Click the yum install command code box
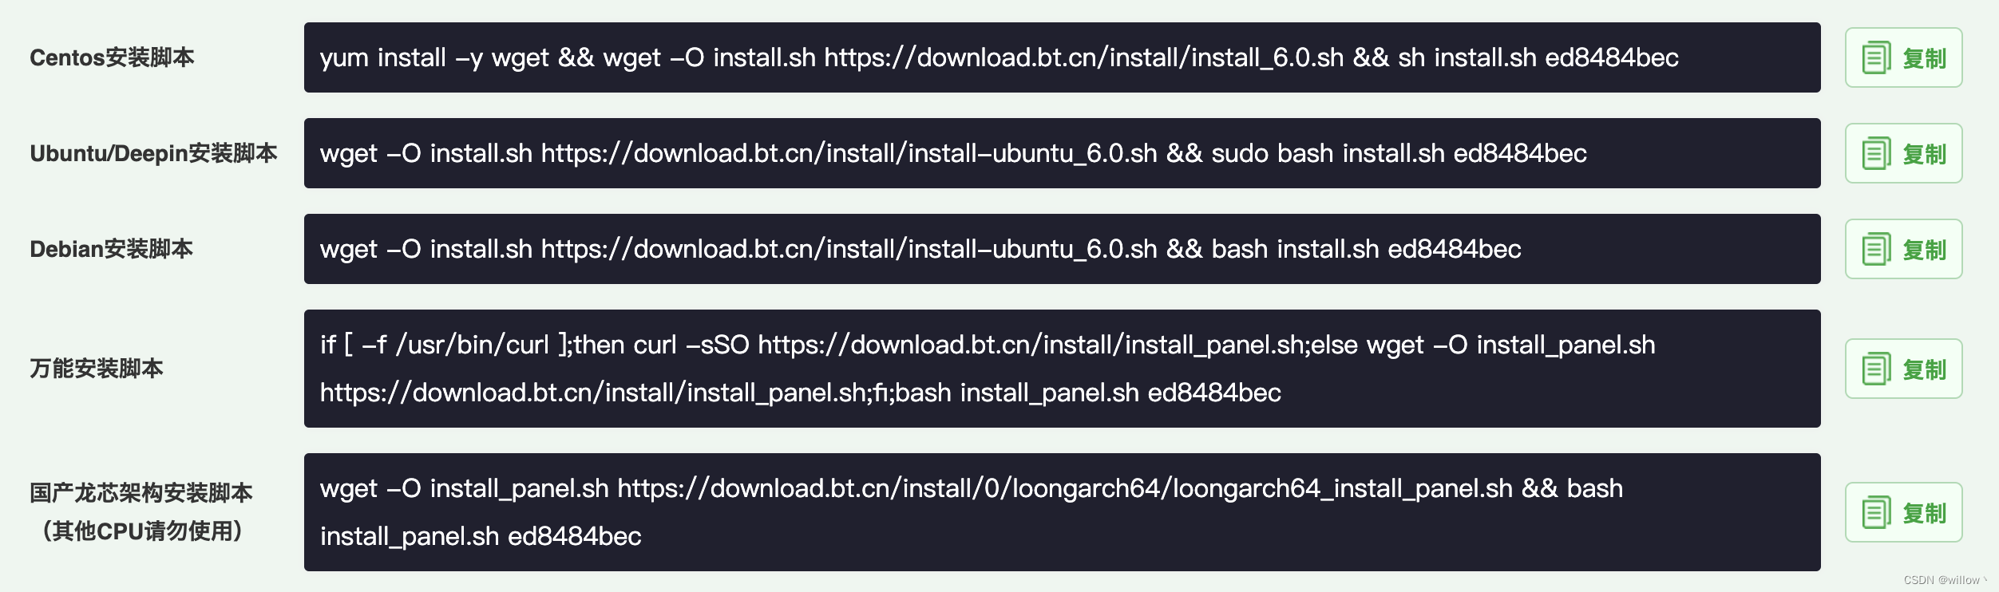The width and height of the screenshot is (1999, 592). (1062, 57)
